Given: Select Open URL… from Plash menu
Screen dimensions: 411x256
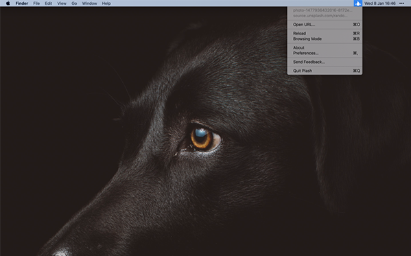Looking at the screenshot, I should click(x=325, y=25).
